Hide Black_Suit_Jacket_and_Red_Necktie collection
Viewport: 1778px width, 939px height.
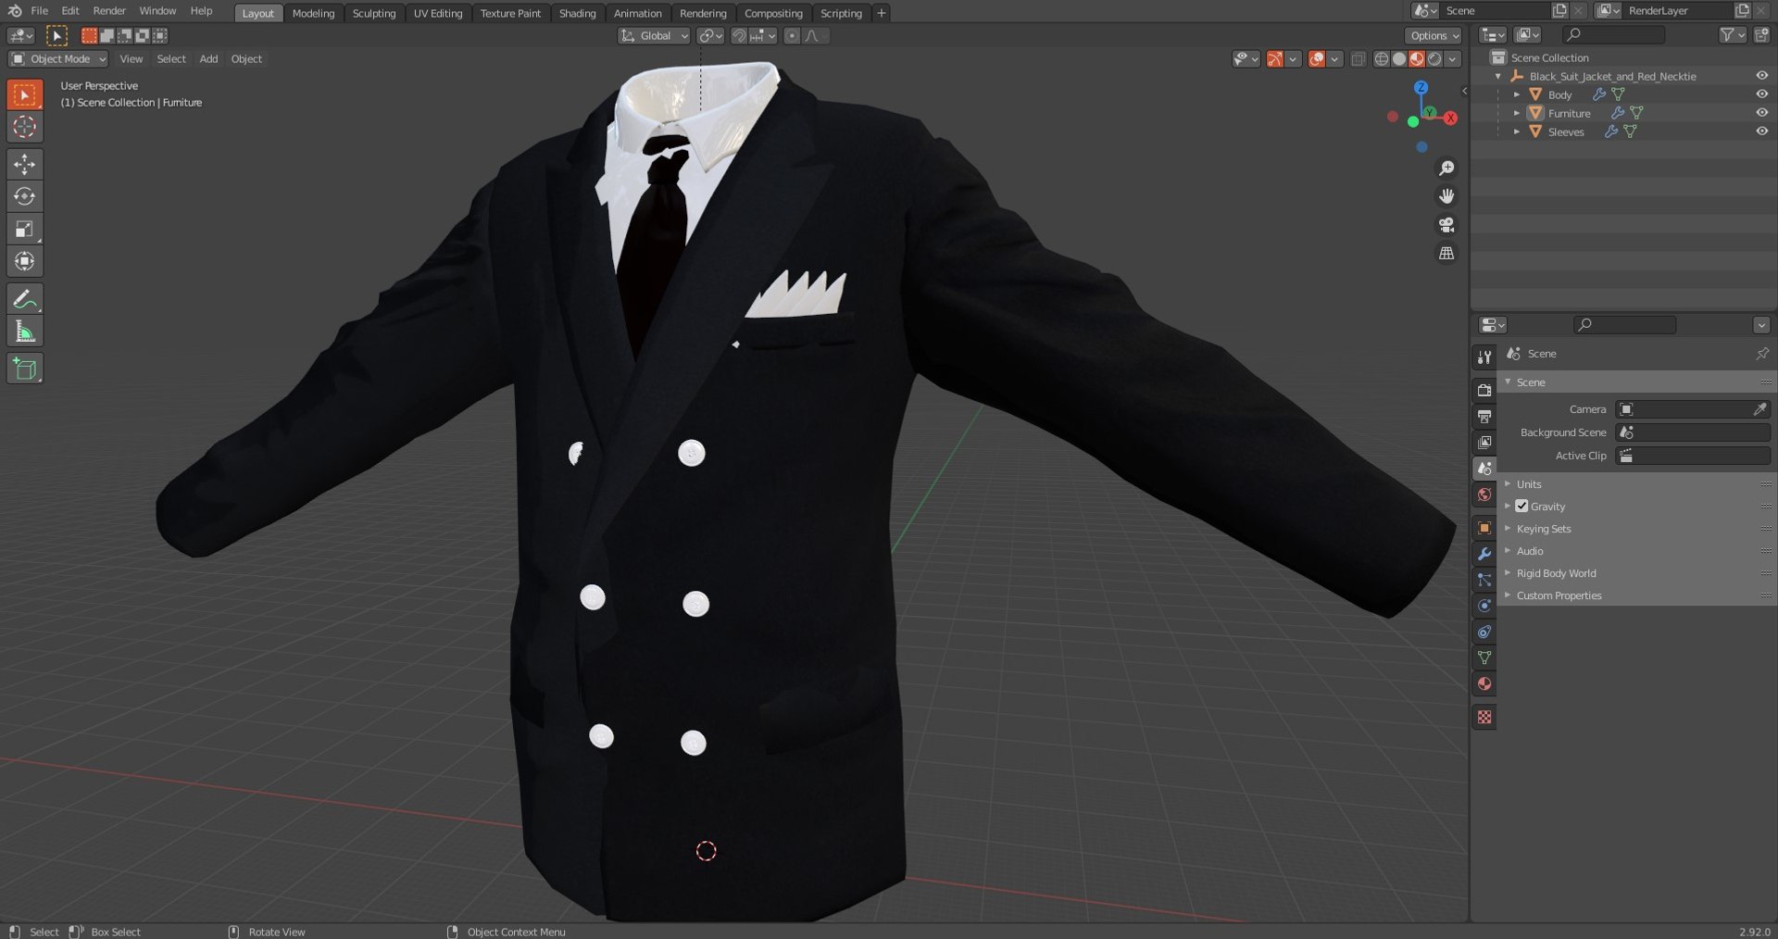pyautogui.click(x=1761, y=76)
